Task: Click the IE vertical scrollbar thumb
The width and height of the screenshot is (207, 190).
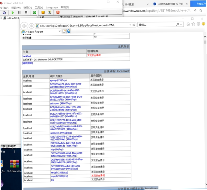Action: (x=205, y=42)
